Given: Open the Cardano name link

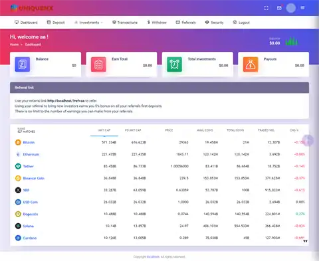Looking at the screenshot, I should click(x=30, y=238).
